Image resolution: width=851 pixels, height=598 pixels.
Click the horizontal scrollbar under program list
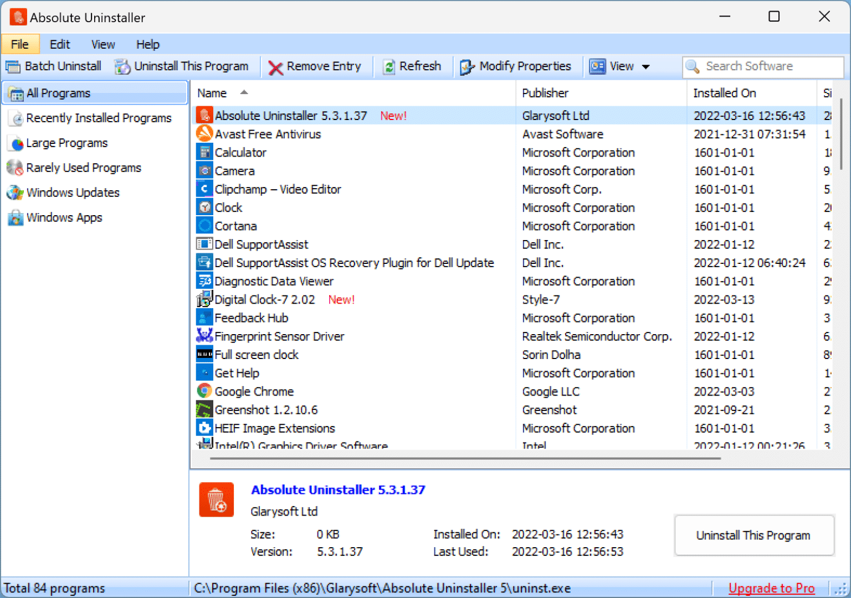[465, 458]
